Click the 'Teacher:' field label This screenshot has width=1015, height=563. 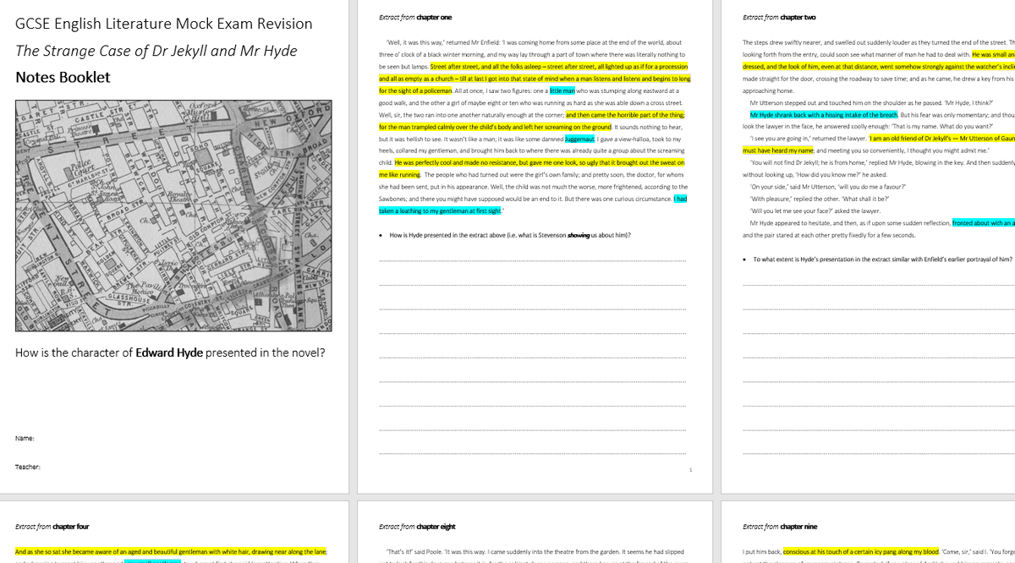[x=28, y=467]
